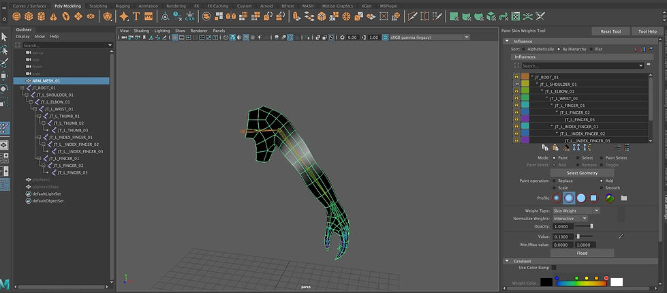Browse brush profile folder icon
The width and height of the screenshot is (667, 293).
pyautogui.click(x=624, y=198)
